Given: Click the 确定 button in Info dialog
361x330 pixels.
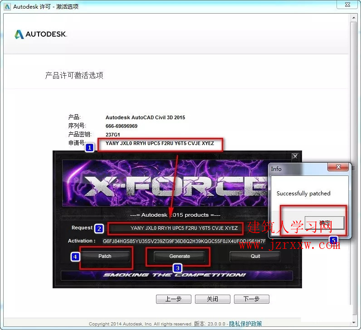Looking at the screenshot, I should click(325, 223).
